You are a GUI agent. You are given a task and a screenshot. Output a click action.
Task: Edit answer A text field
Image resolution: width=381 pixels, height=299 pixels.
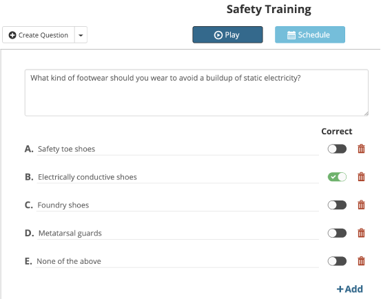(x=178, y=149)
